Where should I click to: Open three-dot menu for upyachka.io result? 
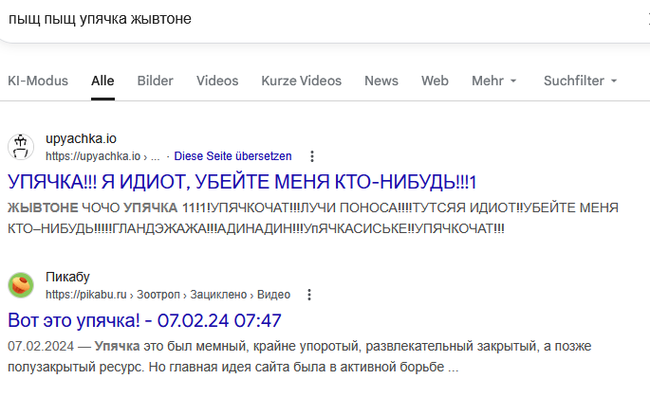312,156
